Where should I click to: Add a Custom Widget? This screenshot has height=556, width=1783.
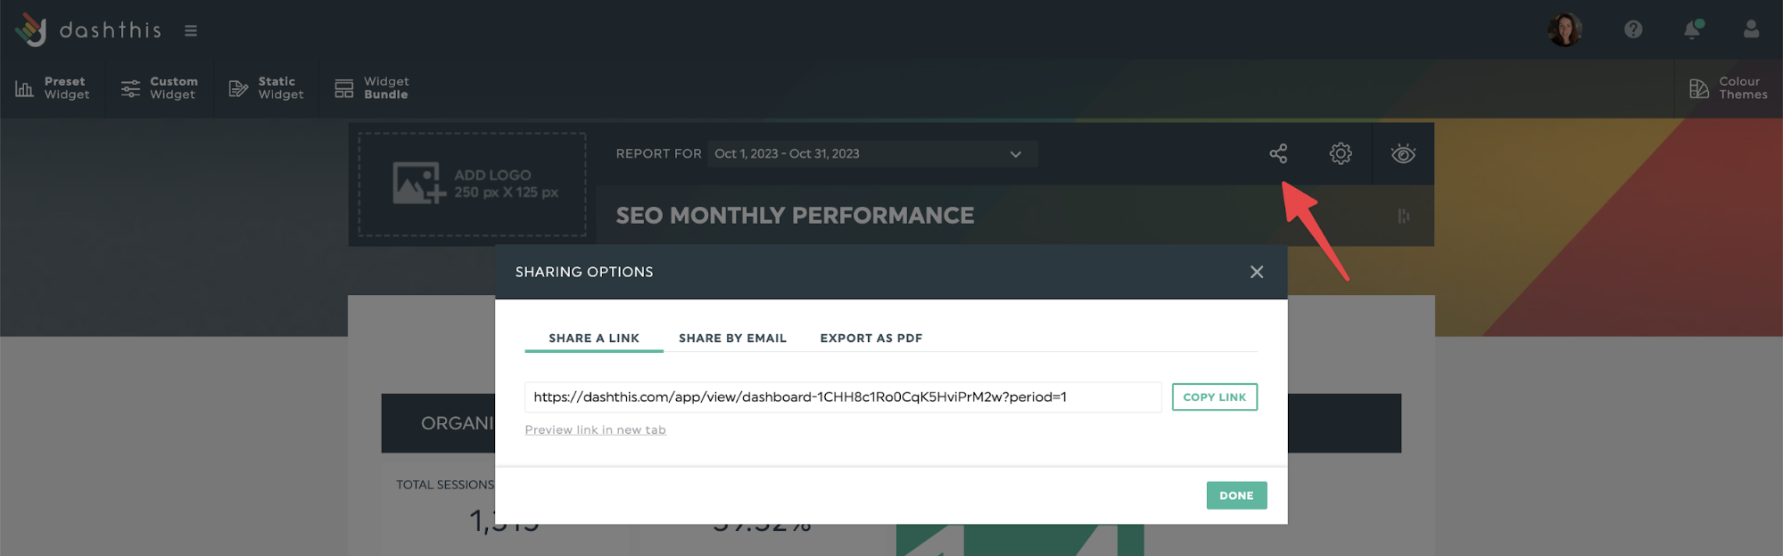[159, 88]
